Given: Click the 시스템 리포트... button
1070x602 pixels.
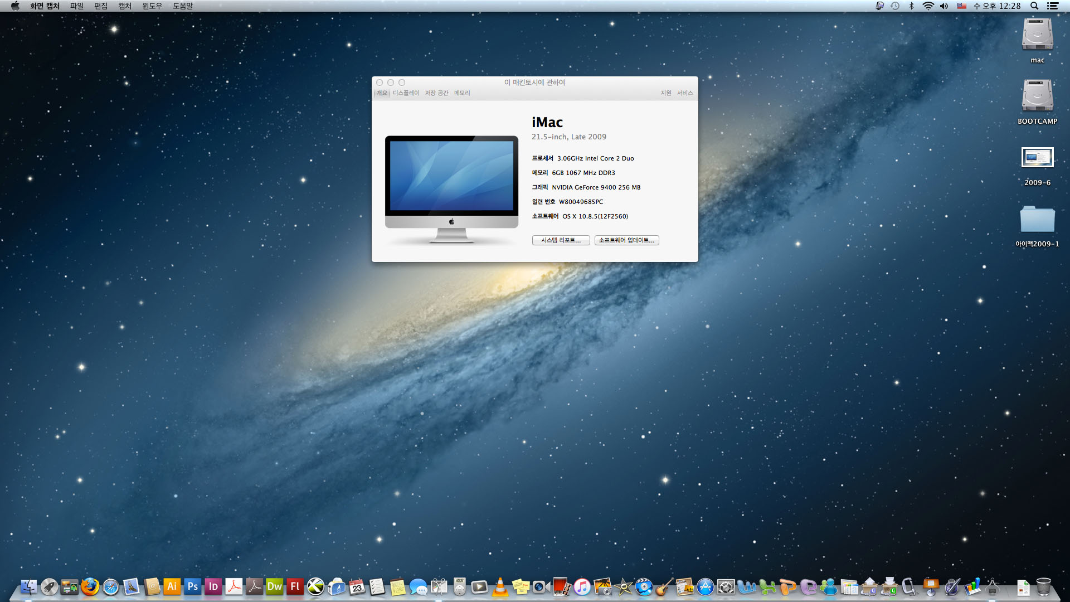Looking at the screenshot, I should 561,240.
